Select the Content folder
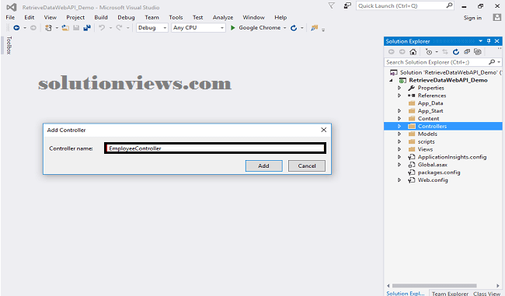The height and width of the screenshot is (296, 505). click(428, 119)
